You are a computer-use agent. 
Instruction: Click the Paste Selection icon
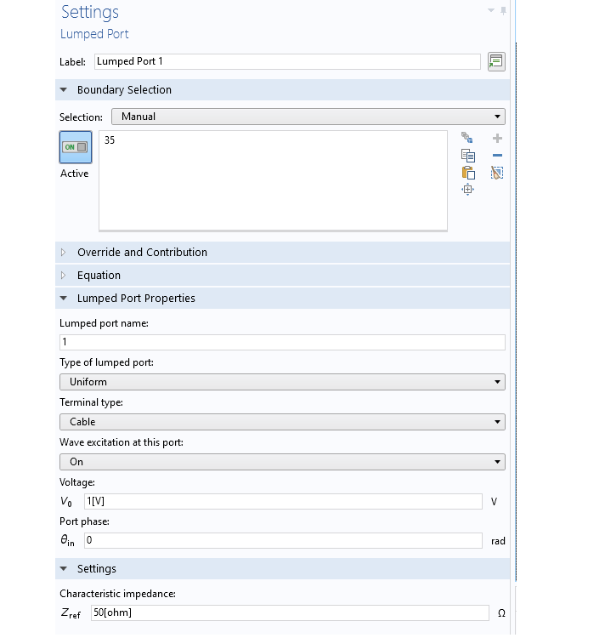coord(467,173)
